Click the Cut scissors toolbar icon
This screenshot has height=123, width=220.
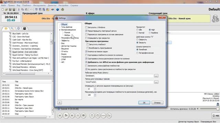(x=19, y=10)
